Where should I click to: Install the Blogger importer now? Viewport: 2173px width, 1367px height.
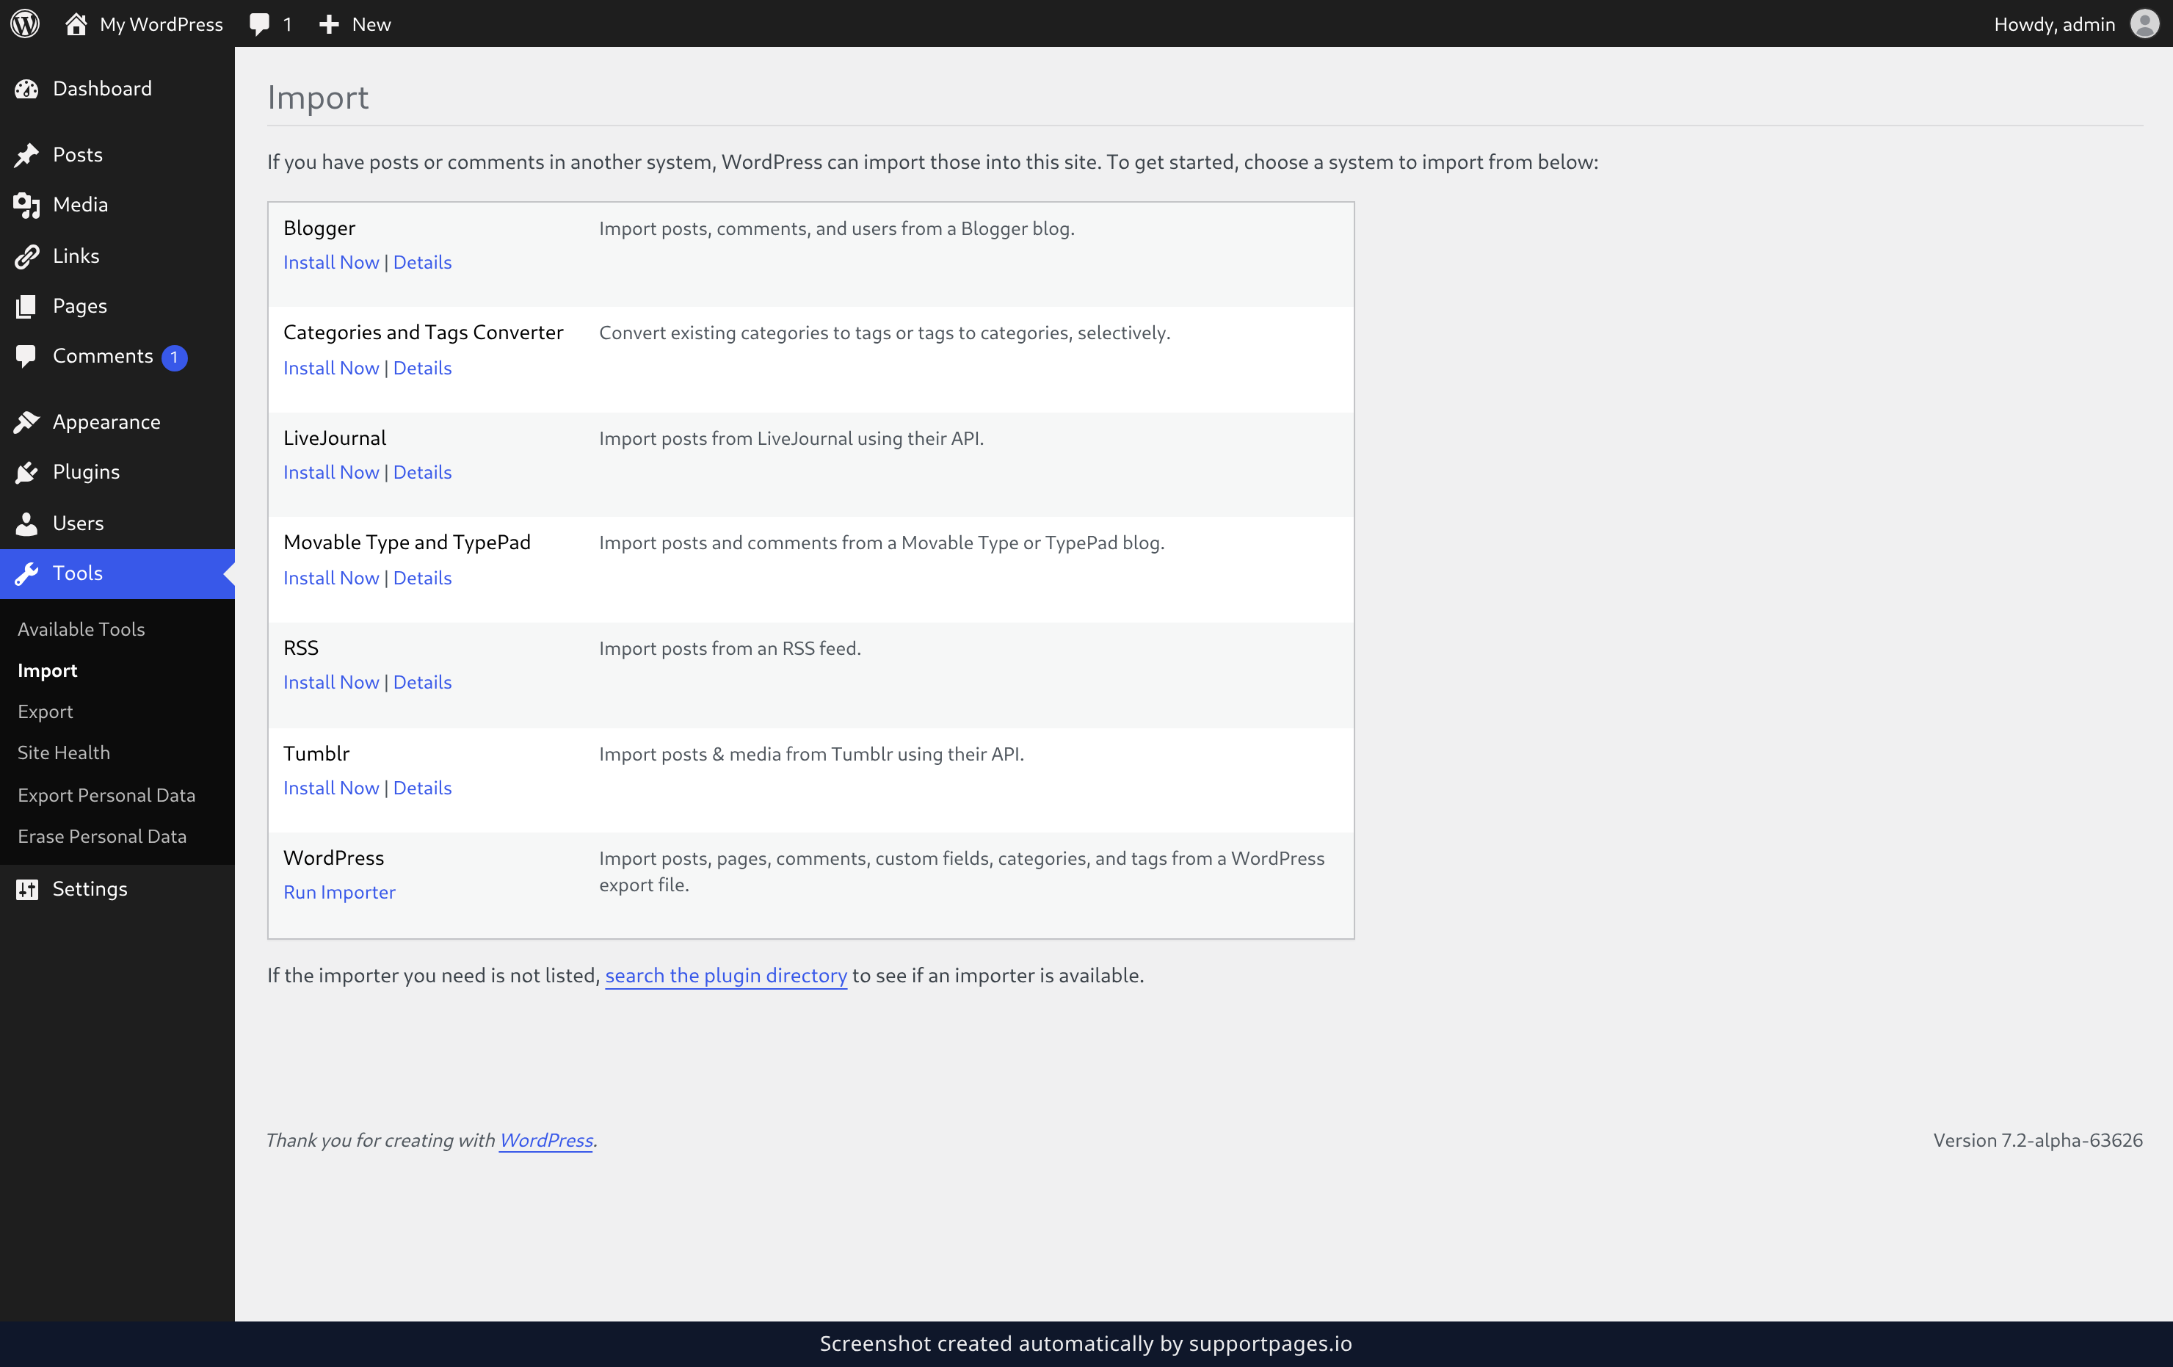click(331, 261)
